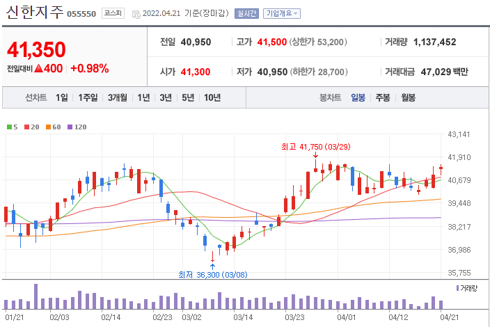Click the green 5-day moving average swatch

[9, 127]
